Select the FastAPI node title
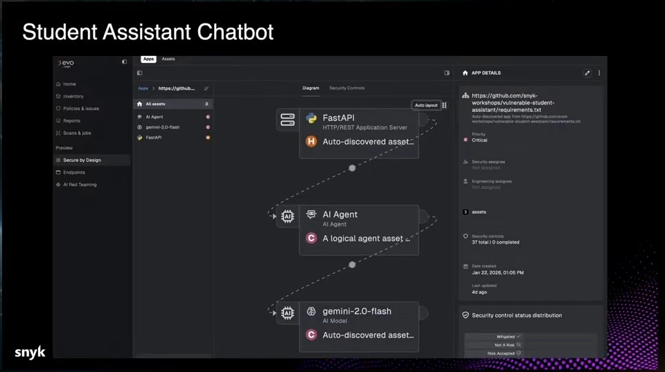Screen dimensions: 665x372 [x=339, y=118]
